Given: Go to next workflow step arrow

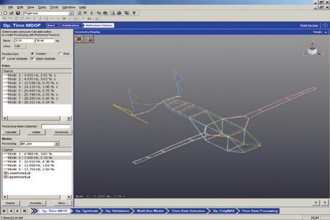Looking at the screenshot, I should tap(18, 211).
